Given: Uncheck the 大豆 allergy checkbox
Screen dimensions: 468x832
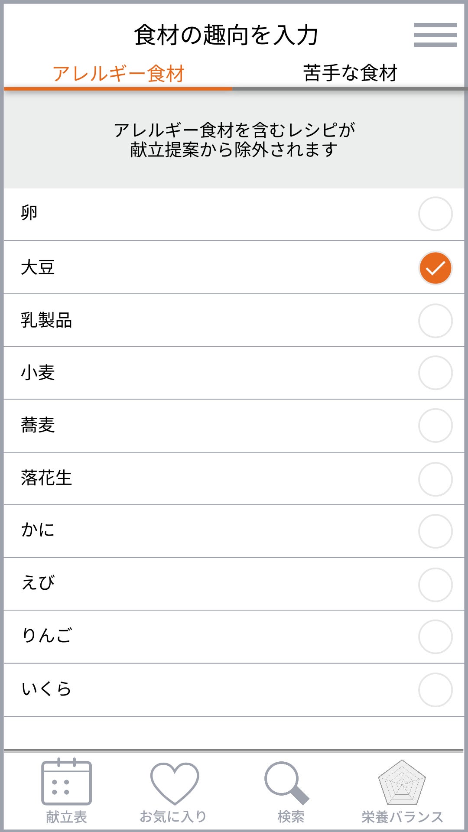Looking at the screenshot, I should pyautogui.click(x=435, y=268).
